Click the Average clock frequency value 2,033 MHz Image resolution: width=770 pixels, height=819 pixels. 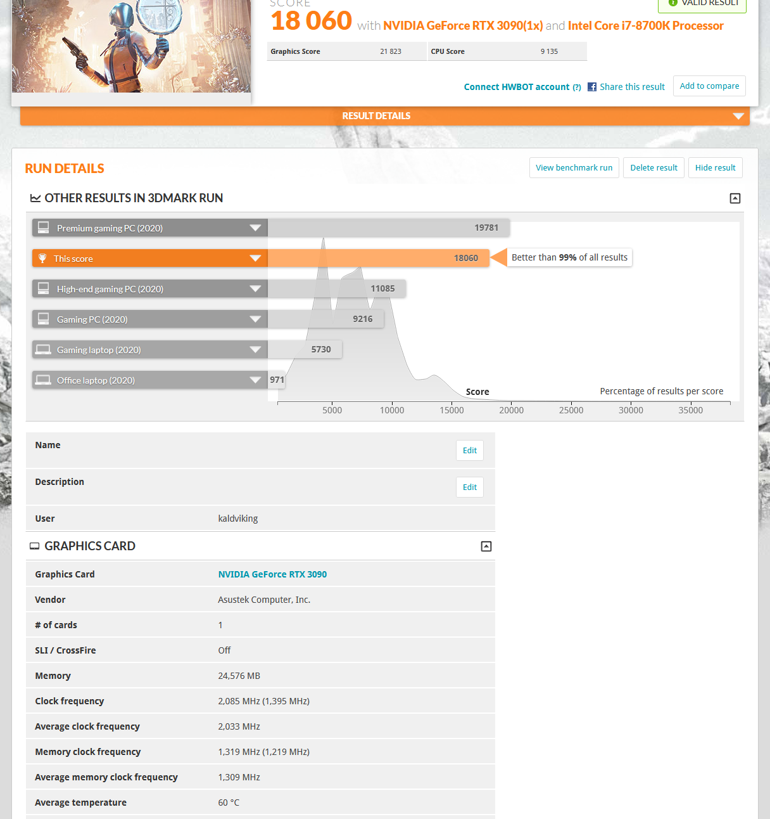239,726
